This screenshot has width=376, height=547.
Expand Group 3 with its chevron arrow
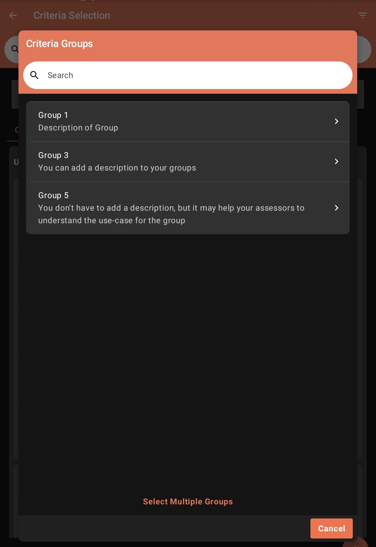336,161
